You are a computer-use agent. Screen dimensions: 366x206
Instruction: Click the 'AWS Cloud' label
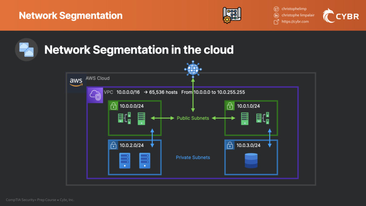click(98, 78)
